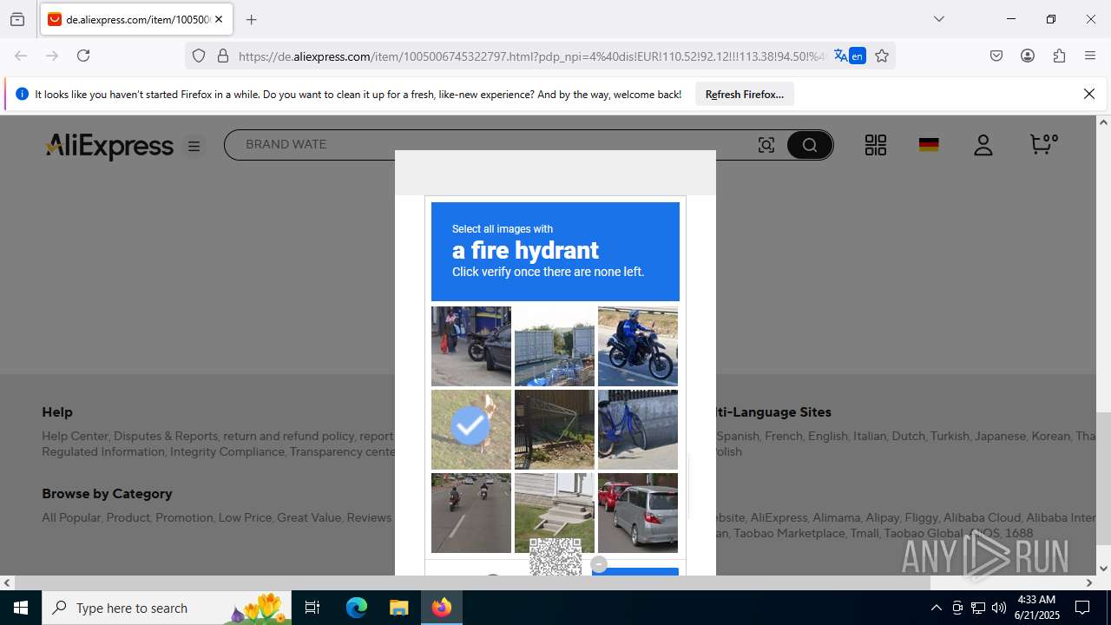The width and height of the screenshot is (1111, 625).
Task: Open Alibaba Cloud link
Action: 983,517
